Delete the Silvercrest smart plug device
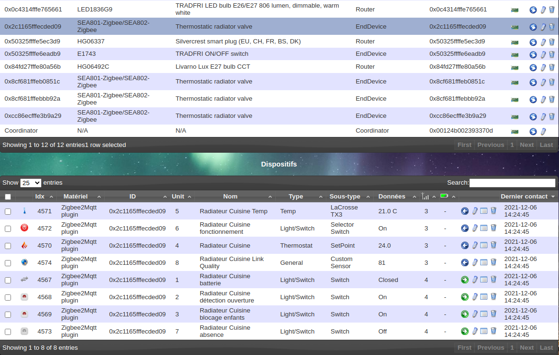This screenshot has height=355, width=559. (551, 42)
